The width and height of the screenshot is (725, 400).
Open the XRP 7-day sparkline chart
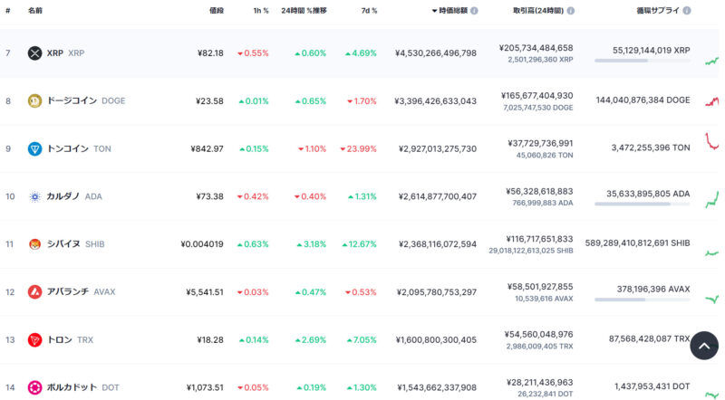tap(711, 61)
